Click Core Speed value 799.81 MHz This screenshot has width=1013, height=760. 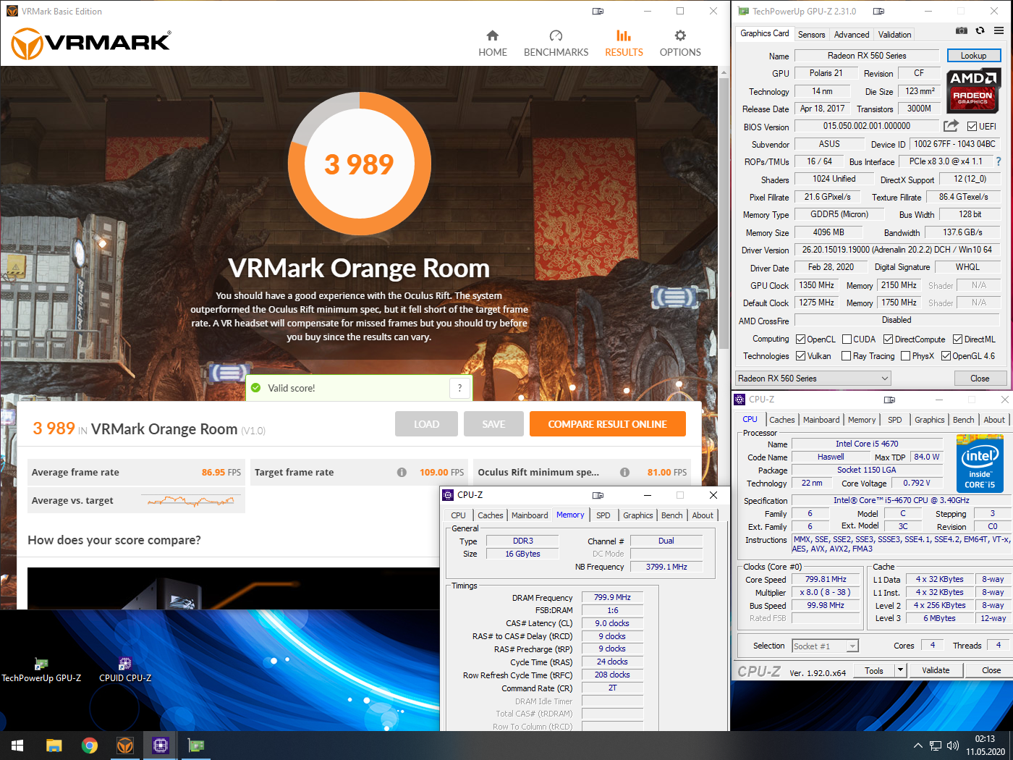pos(826,579)
